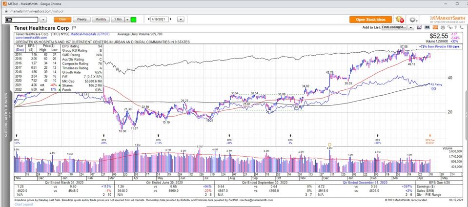This screenshot has height=207, width=468.
Task: Click the RS Rating 90 label
Action: (435, 86)
